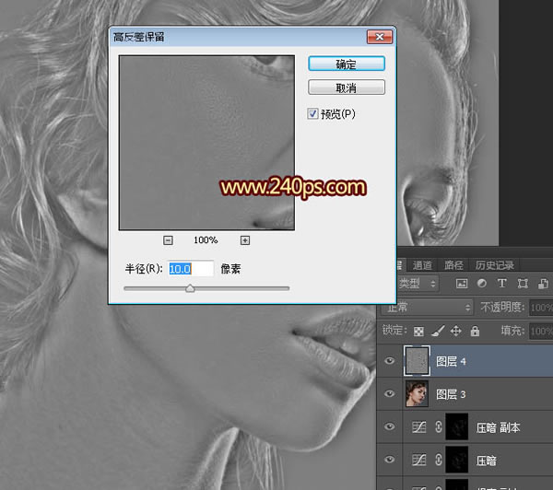Screen dimensions: 553x490
Task: Click the 取消 button to cancel the filter
Action: (x=347, y=87)
